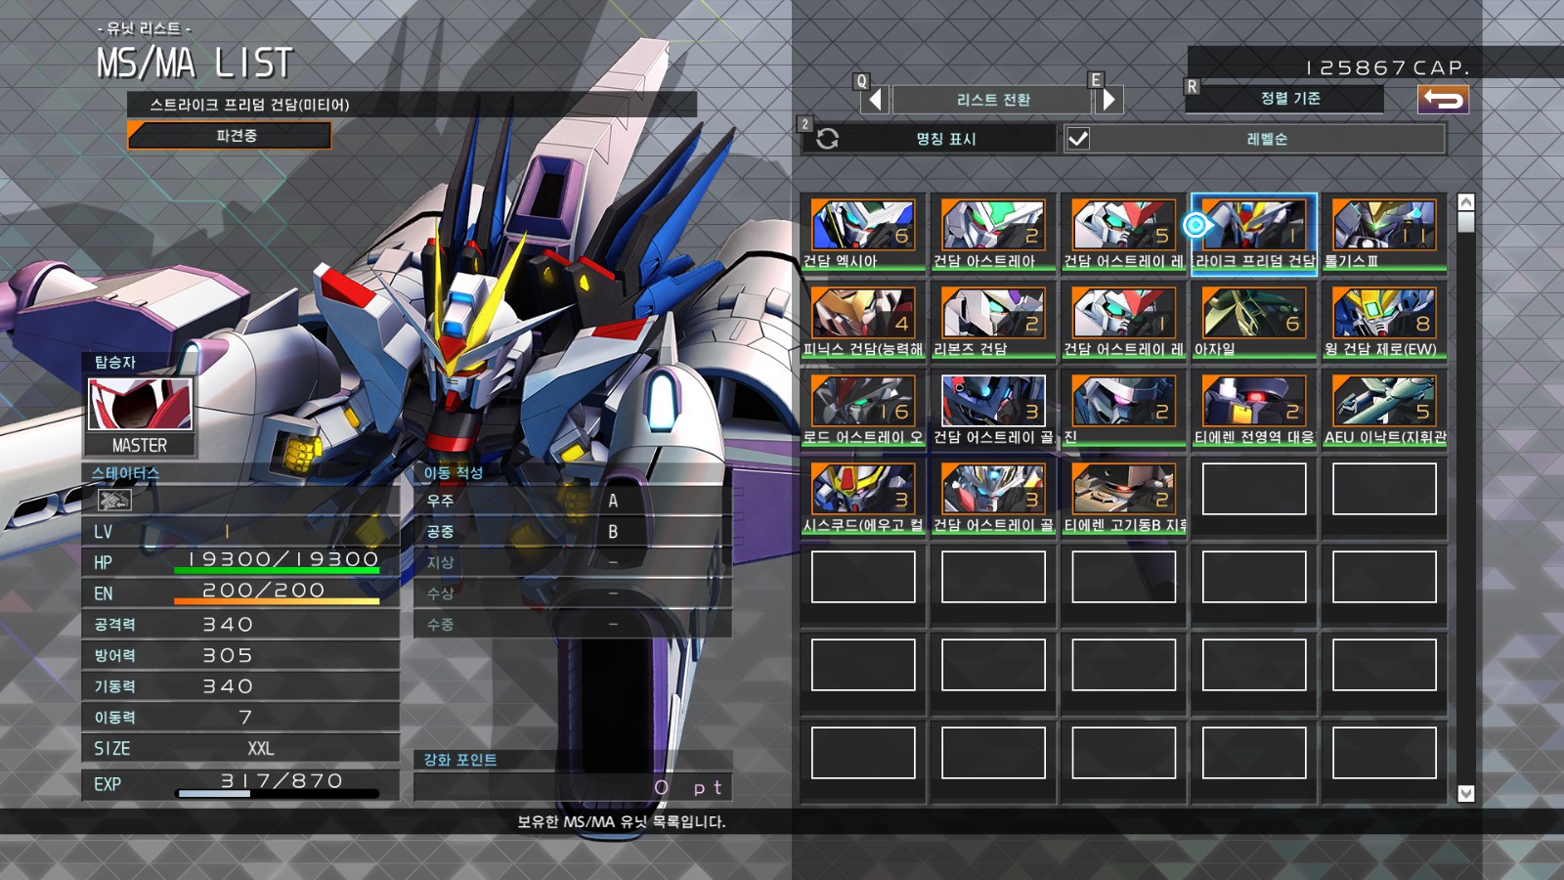Click the 방어력 305 stat row

[x=240, y=655]
